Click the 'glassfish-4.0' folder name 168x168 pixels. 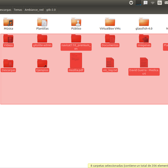[x=144, y=29]
